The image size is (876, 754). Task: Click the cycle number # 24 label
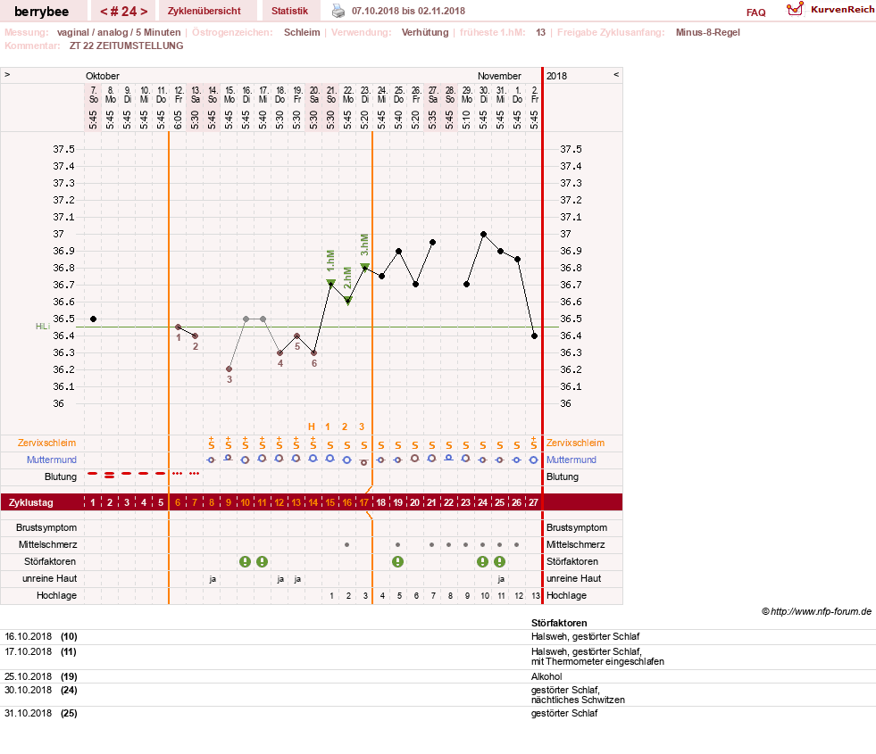click(x=124, y=12)
